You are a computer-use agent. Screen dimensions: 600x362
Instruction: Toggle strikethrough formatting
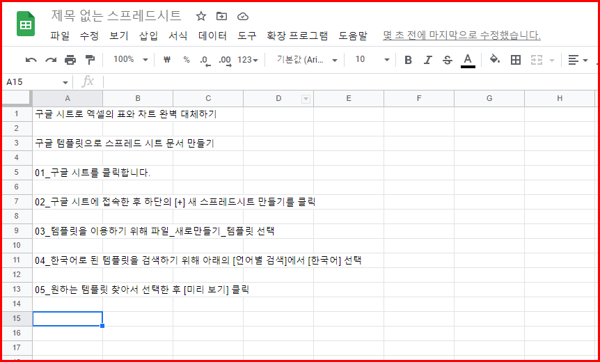(x=448, y=60)
